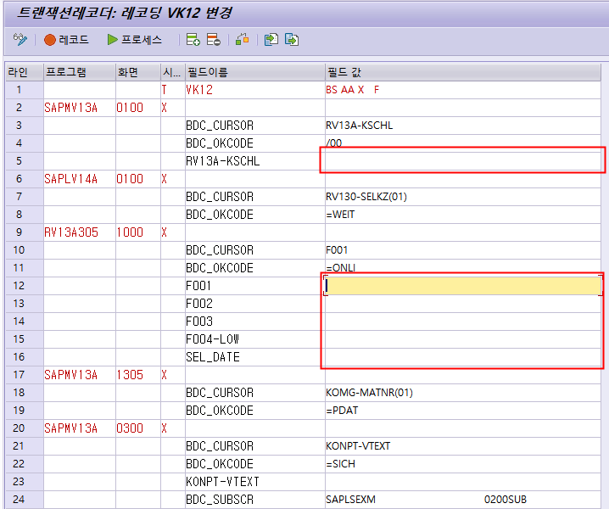609x509 pixels.
Task: Click the F004-LOW value field
Action: pyautogui.click(x=463, y=339)
